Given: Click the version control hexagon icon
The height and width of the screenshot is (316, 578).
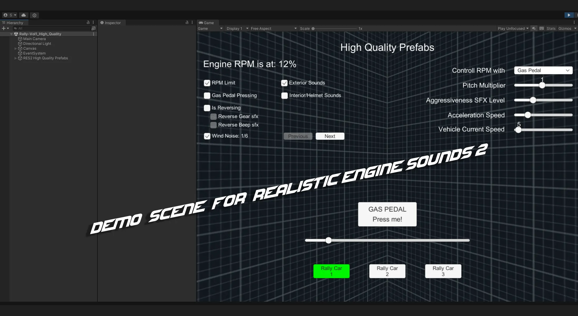Looking at the screenshot, I should click(34, 15).
